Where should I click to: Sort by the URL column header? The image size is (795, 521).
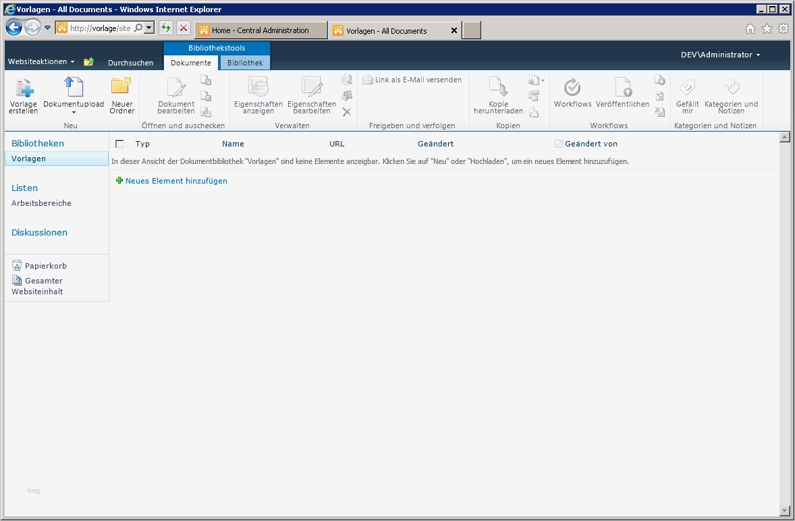pos(337,144)
